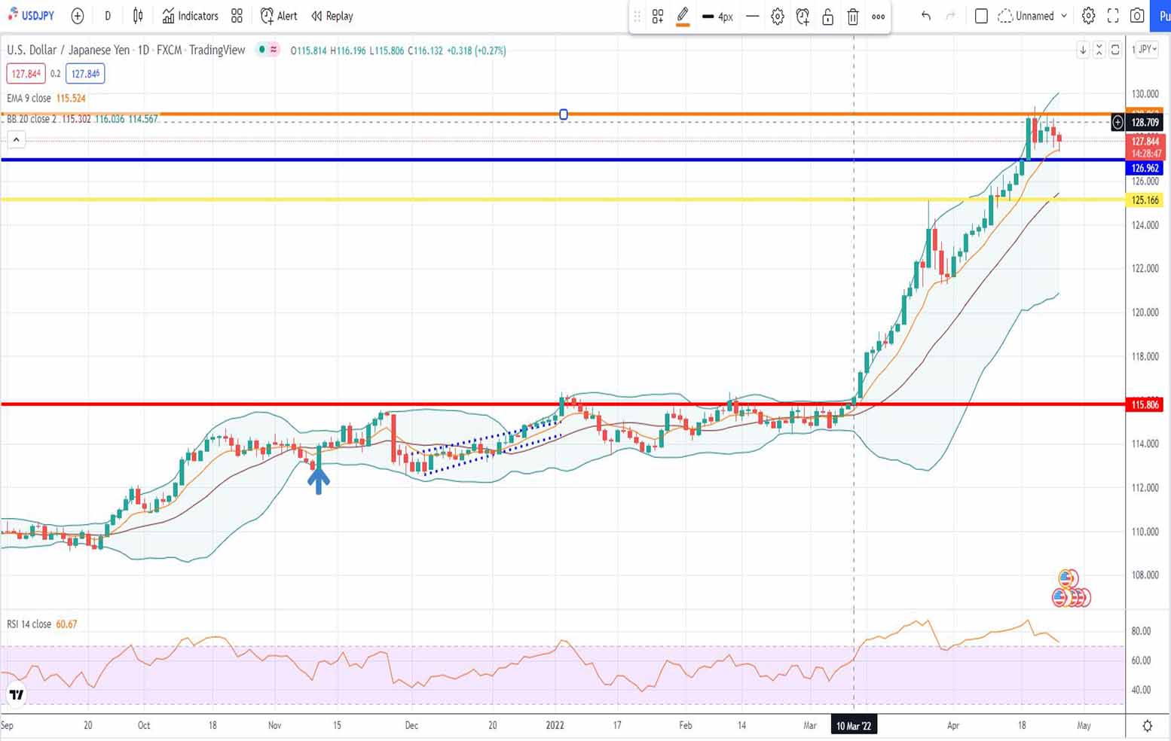The height and width of the screenshot is (741, 1171).
Task: Toggle the market status indicator next to TradingView
Action: tap(261, 50)
